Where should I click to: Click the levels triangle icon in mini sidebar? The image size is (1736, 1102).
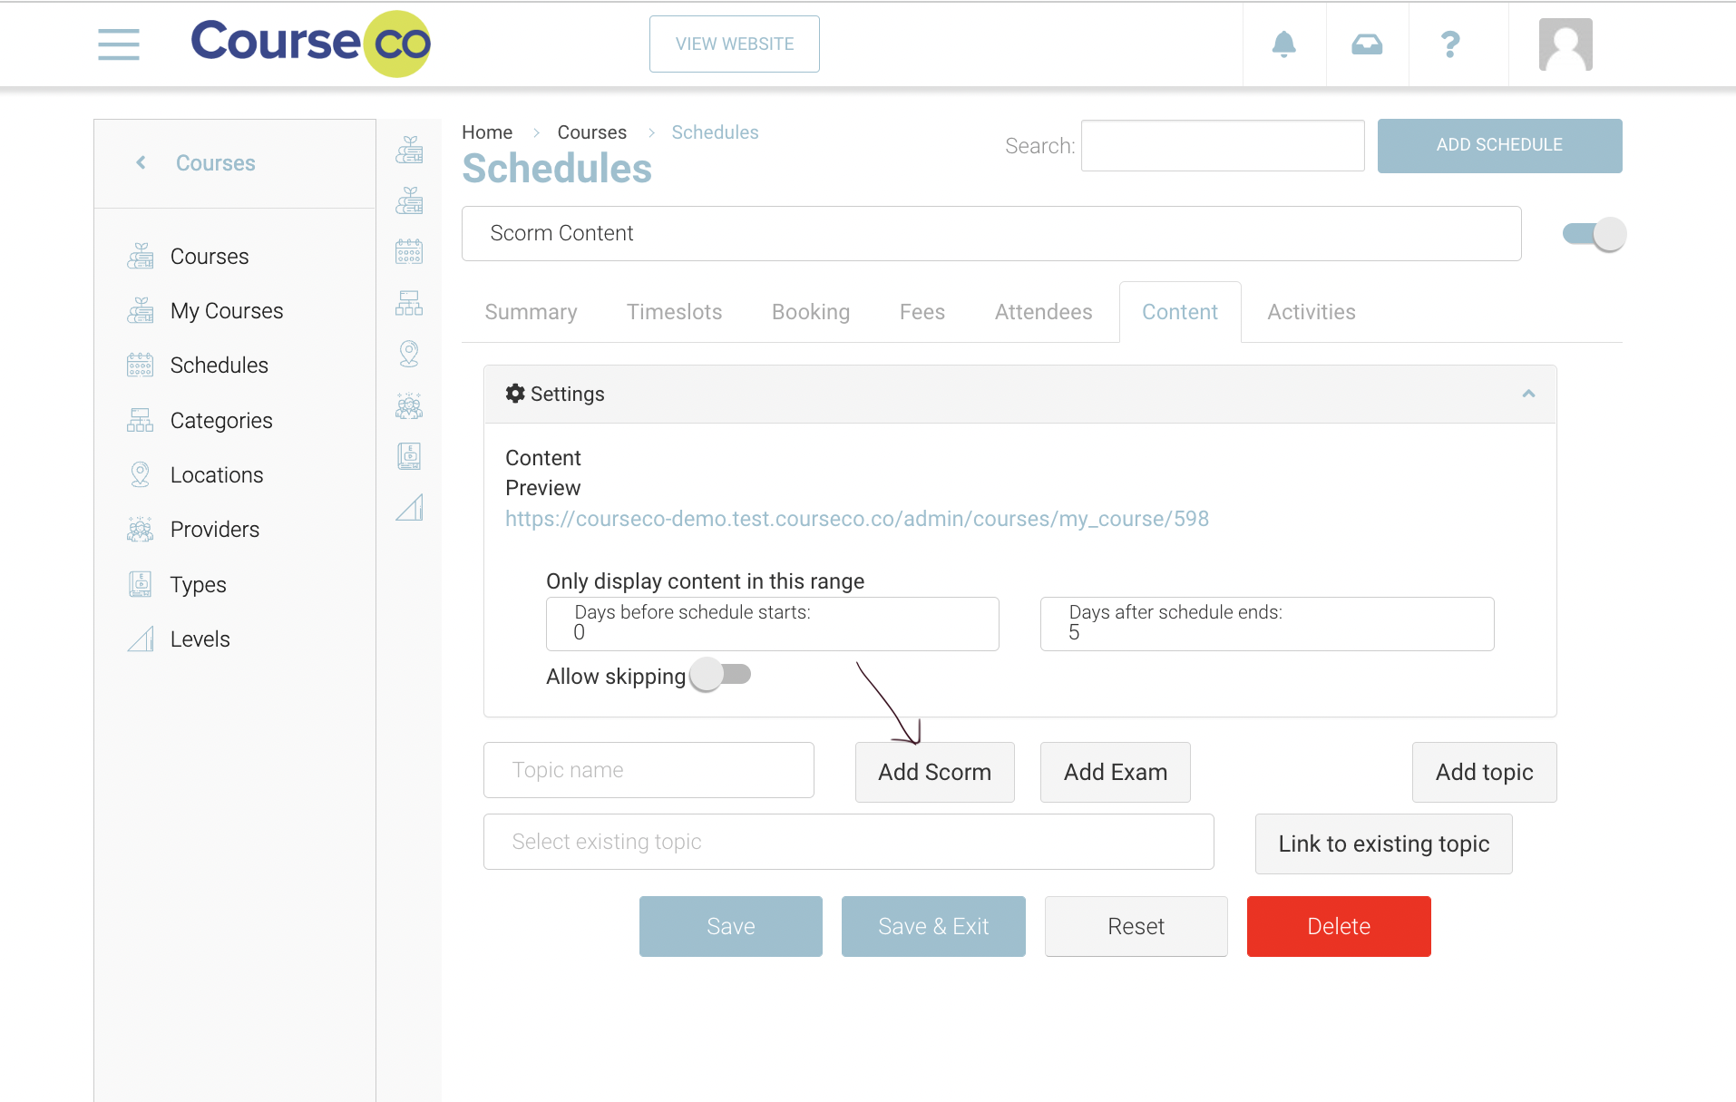(409, 508)
